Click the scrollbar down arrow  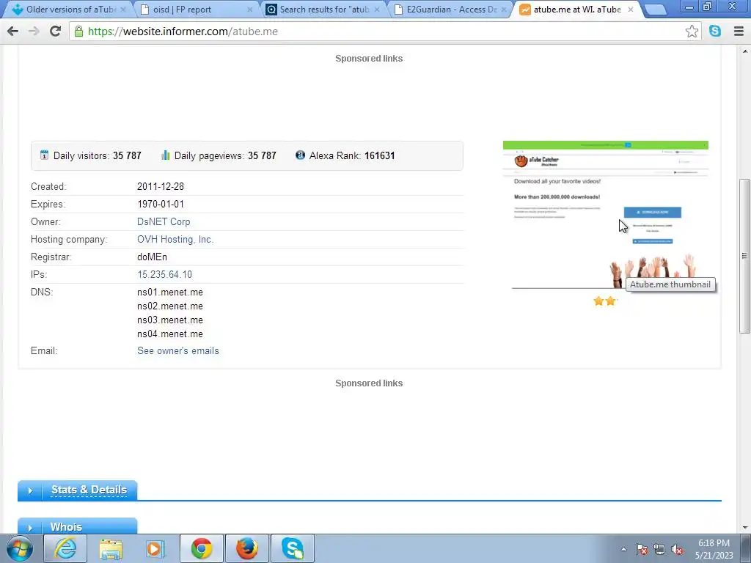744,528
